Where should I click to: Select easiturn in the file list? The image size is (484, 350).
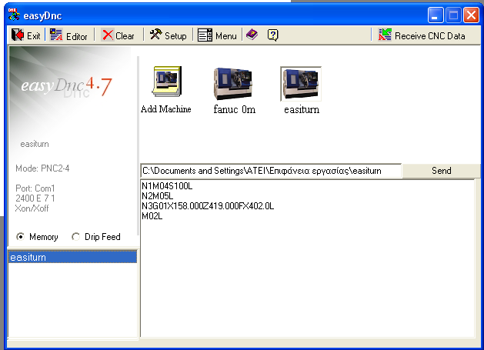pyautogui.click(x=72, y=257)
